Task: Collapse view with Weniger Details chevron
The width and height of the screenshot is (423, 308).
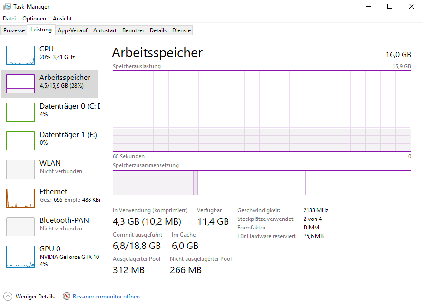Action: coord(8,297)
